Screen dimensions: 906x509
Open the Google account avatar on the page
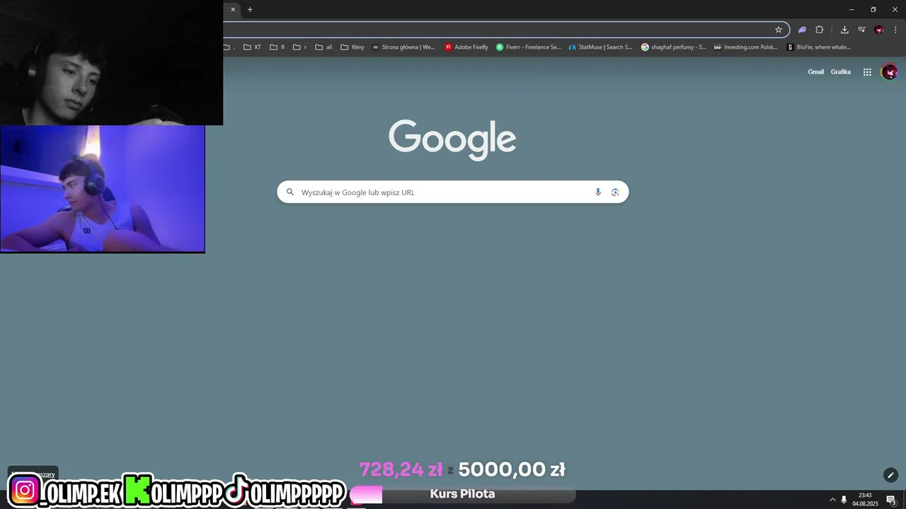click(x=890, y=72)
